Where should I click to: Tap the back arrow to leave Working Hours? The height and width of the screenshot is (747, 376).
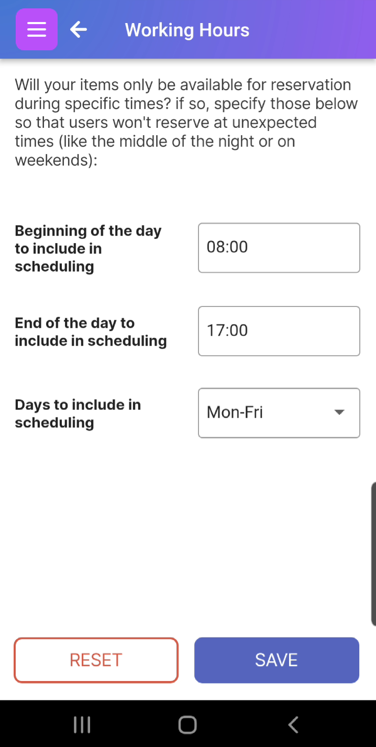(78, 29)
